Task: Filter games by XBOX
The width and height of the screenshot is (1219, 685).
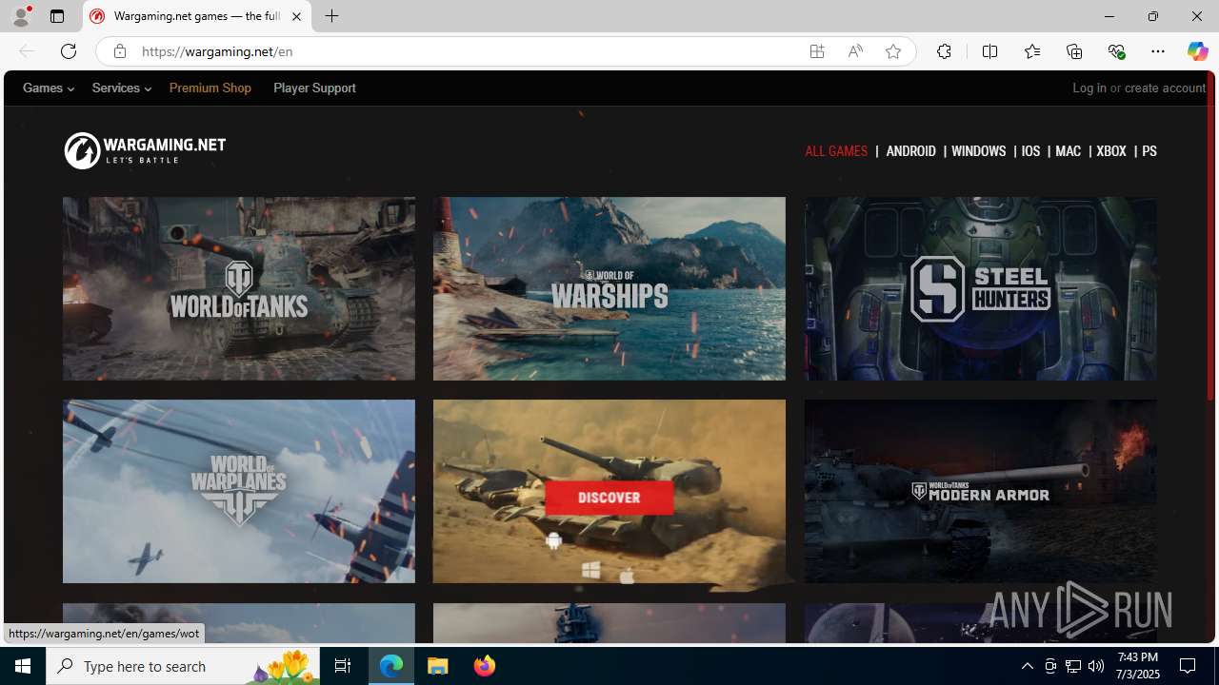Action: 1111,151
